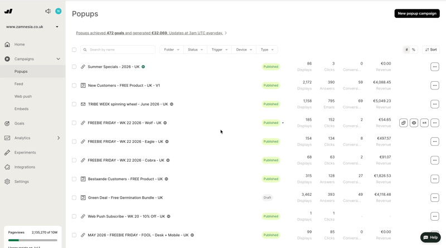Image resolution: width=446 pixels, height=248 pixels.
Task: Expand the www.zamnesia.co.uk site selector
Action: (x=32, y=27)
